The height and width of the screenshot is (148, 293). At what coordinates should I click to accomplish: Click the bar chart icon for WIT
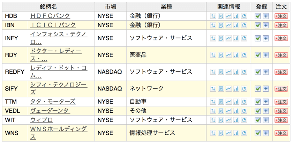(x=236, y=120)
